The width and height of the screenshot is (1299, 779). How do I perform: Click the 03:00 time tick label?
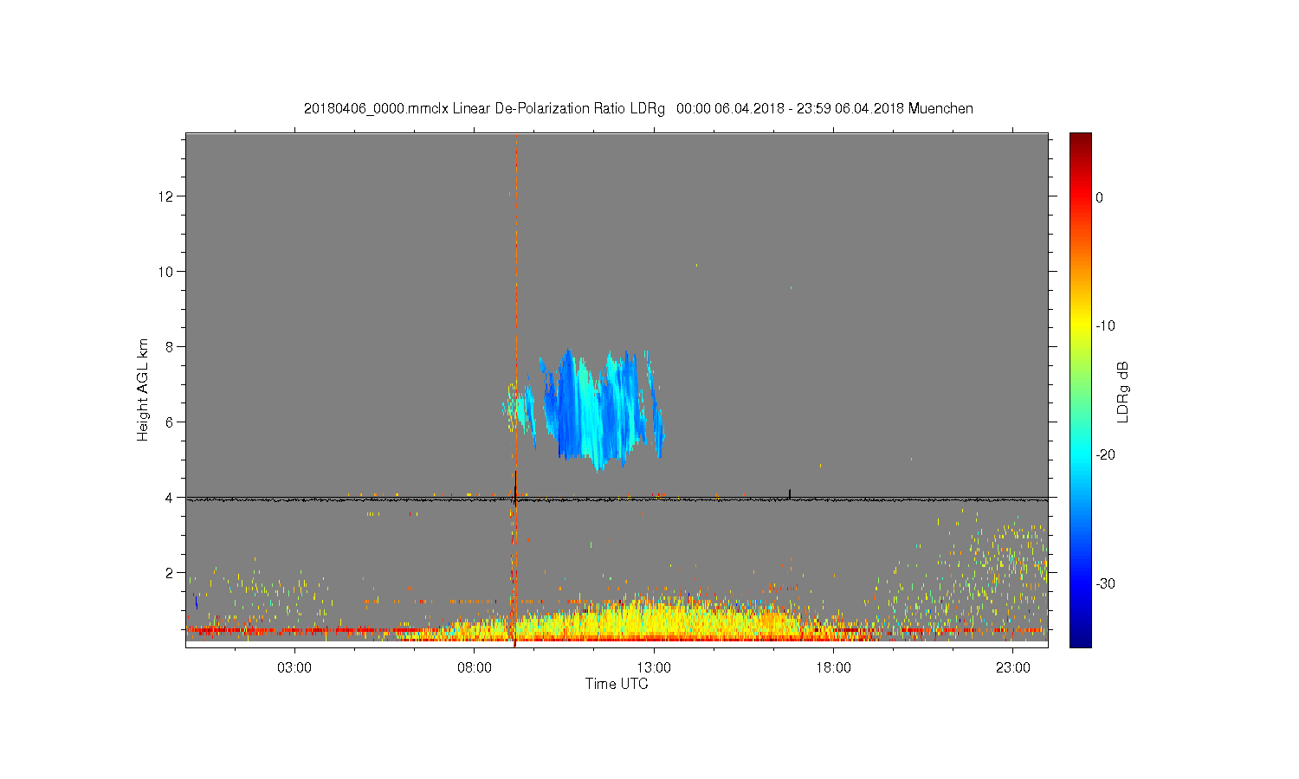point(294,668)
